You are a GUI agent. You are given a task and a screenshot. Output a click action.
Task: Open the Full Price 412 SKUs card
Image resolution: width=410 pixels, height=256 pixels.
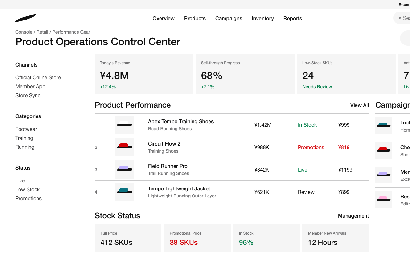click(128, 238)
